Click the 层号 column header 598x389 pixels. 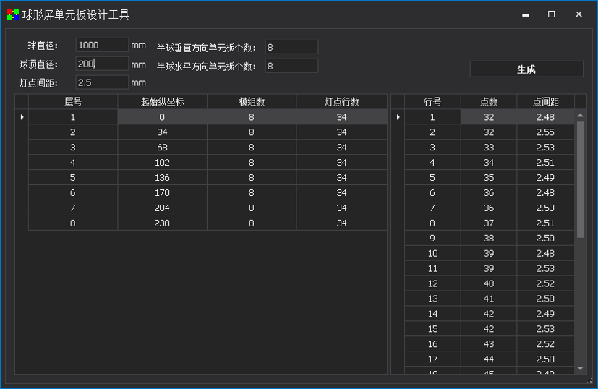(73, 102)
